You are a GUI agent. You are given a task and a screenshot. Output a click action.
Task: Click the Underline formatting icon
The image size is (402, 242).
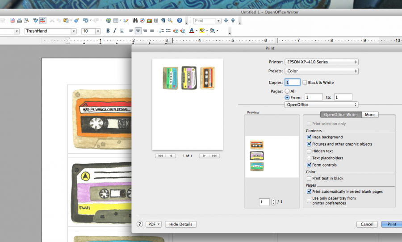click(122, 31)
